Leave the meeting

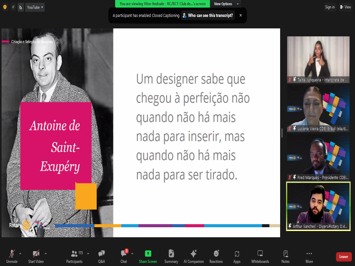click(x=344, y=257)
